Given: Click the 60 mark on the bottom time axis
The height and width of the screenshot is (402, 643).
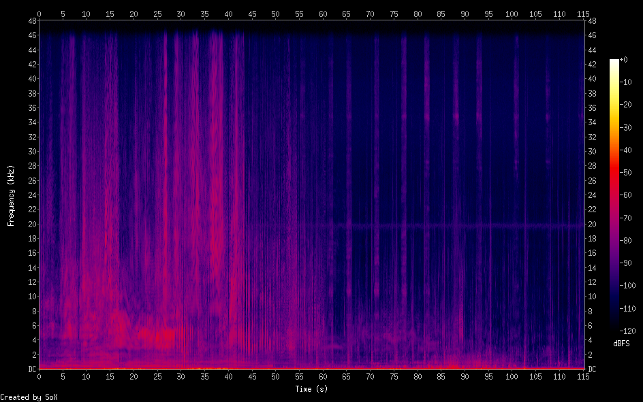Looking at the screenshot, I should pyautogui.click(x=322, y=376).
